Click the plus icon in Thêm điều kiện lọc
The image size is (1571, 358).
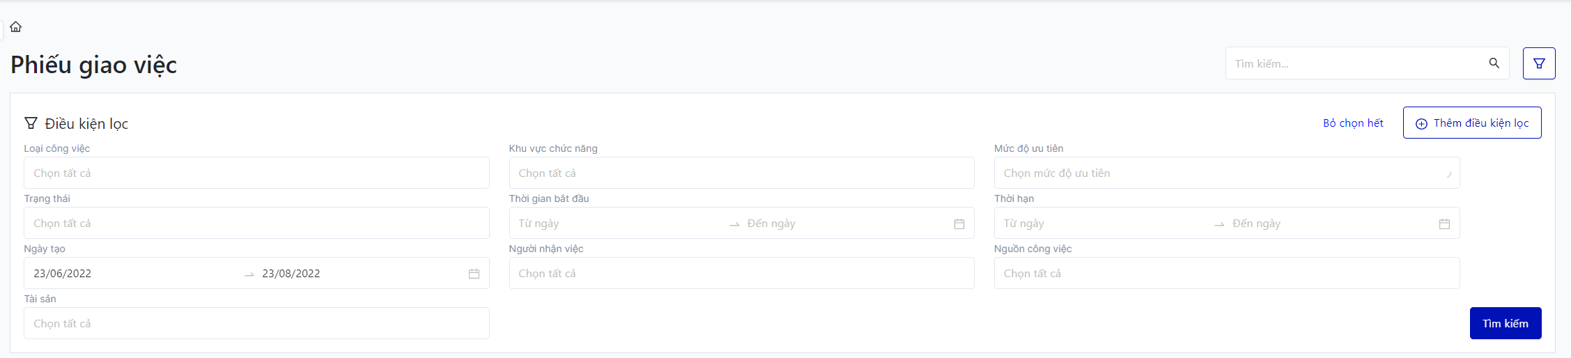point(1421,123)
